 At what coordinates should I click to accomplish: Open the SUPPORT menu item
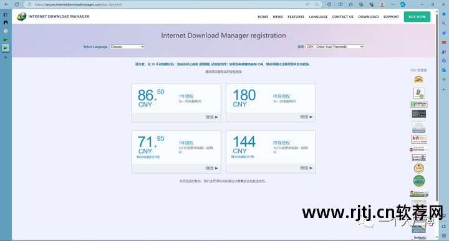[391, 17]
